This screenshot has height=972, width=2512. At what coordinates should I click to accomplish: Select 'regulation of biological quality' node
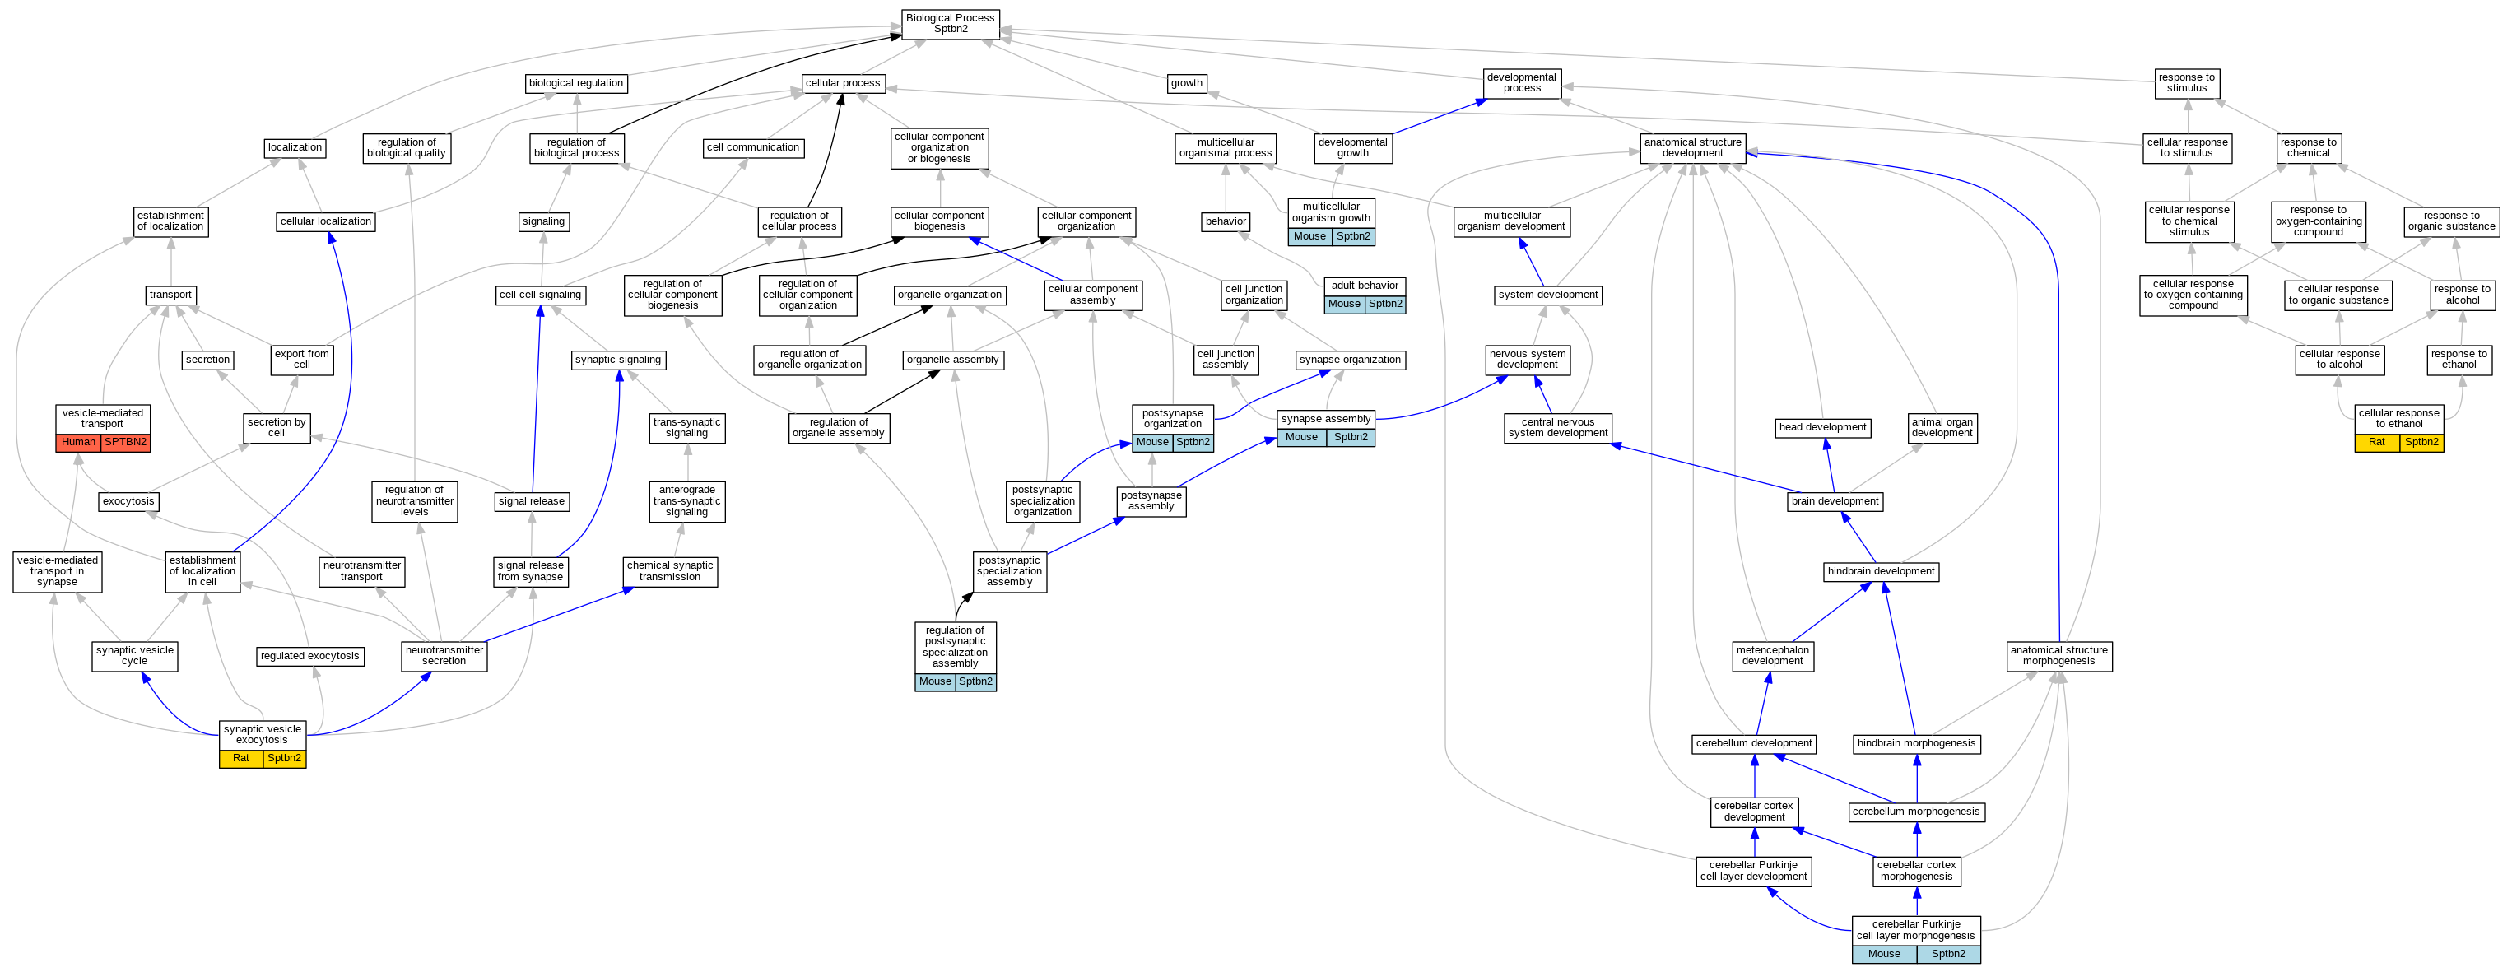[407, 148]
